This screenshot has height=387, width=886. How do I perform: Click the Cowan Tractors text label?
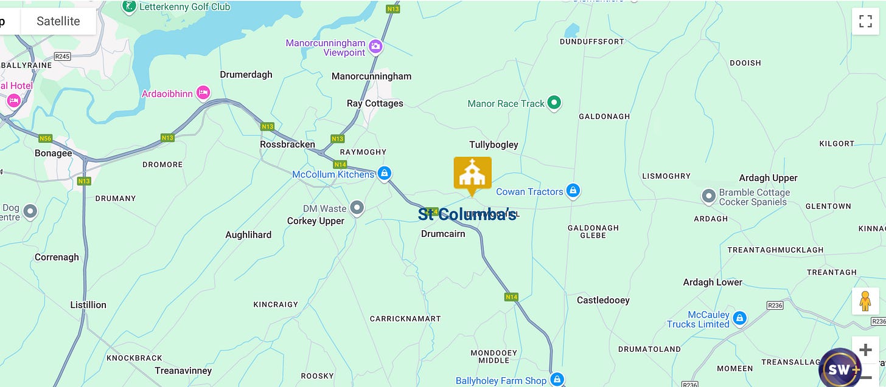pyautogui.click(x=529, y=191)
